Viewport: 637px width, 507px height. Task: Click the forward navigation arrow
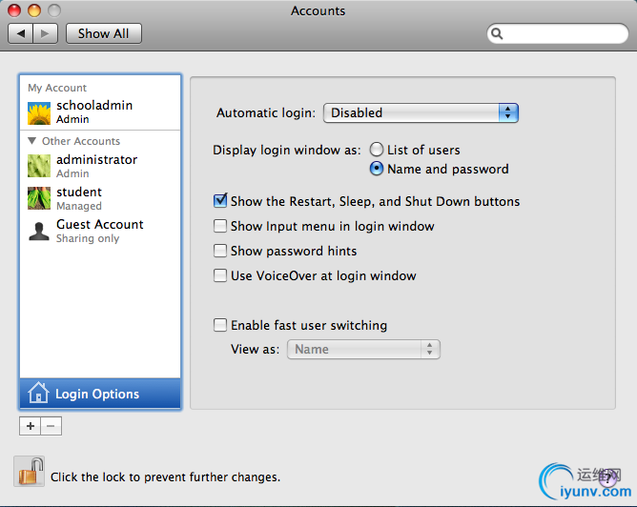pyautogui.click(x=45, y=33)
